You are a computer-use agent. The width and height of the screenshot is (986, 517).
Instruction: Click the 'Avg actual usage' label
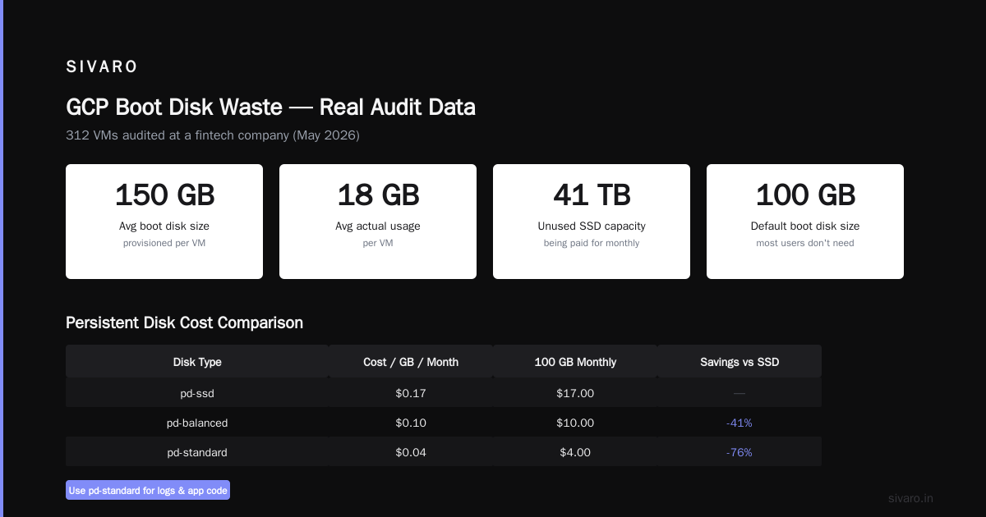(x=378, y=226)
